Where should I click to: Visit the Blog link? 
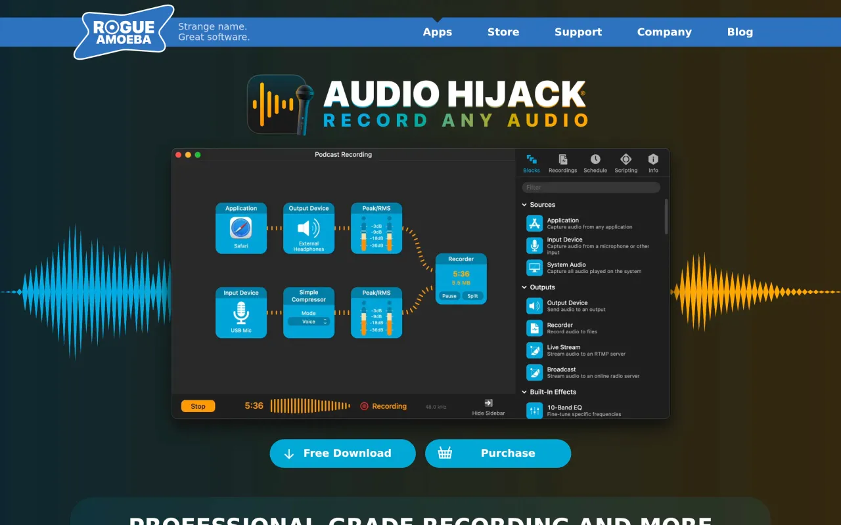pyautogui.click(x=740, y=31)
